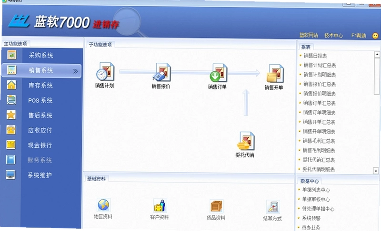Select the 报表 tab
Viewport: 381px width, 231px height.
[x=306, y=47]
